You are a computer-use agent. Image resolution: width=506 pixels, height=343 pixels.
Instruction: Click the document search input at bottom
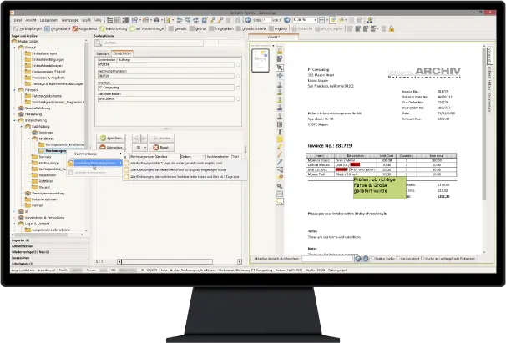click(327, 259)
